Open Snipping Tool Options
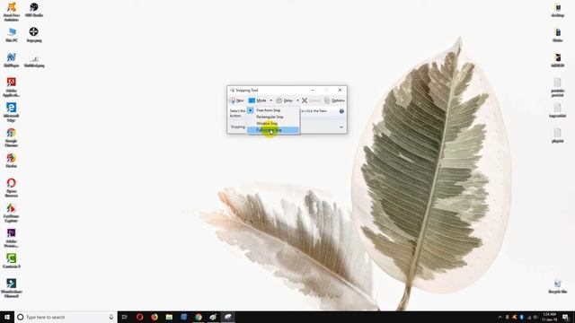Viewport: 575px width, 323px height. (x=334, y=100)
